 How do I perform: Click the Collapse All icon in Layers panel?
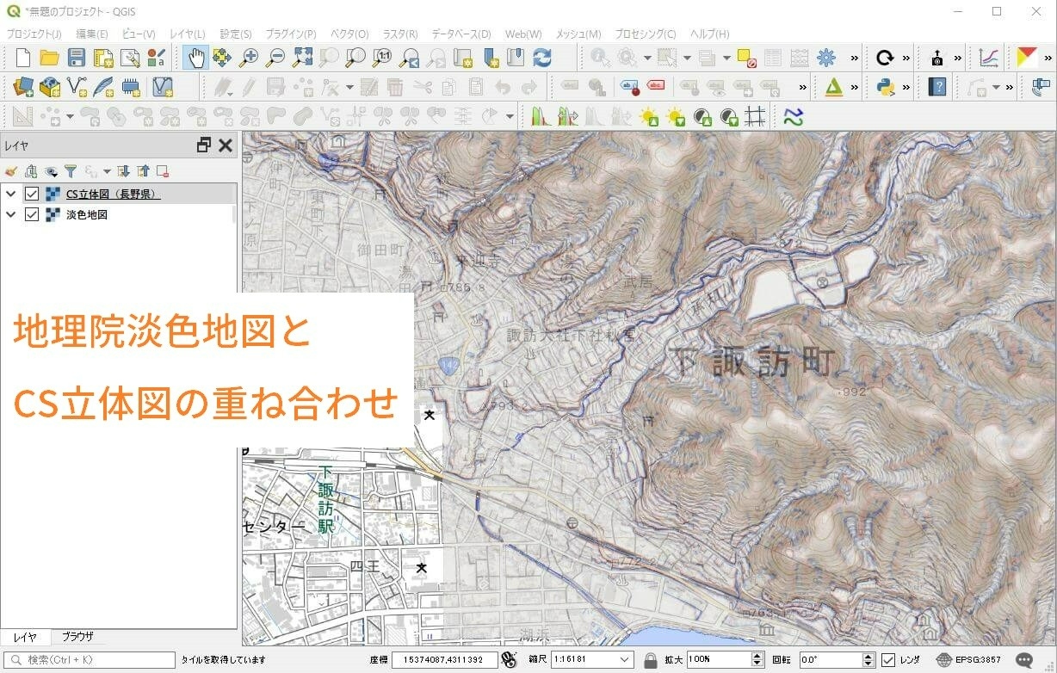[x=143, y=171]
